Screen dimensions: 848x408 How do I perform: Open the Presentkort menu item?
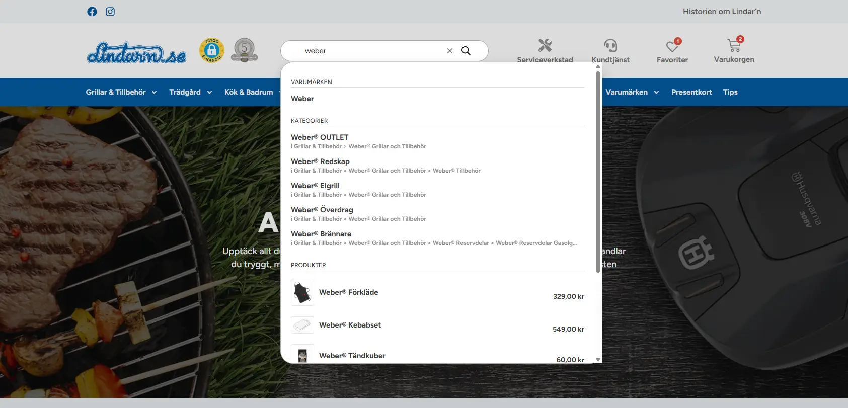point(691,92)
